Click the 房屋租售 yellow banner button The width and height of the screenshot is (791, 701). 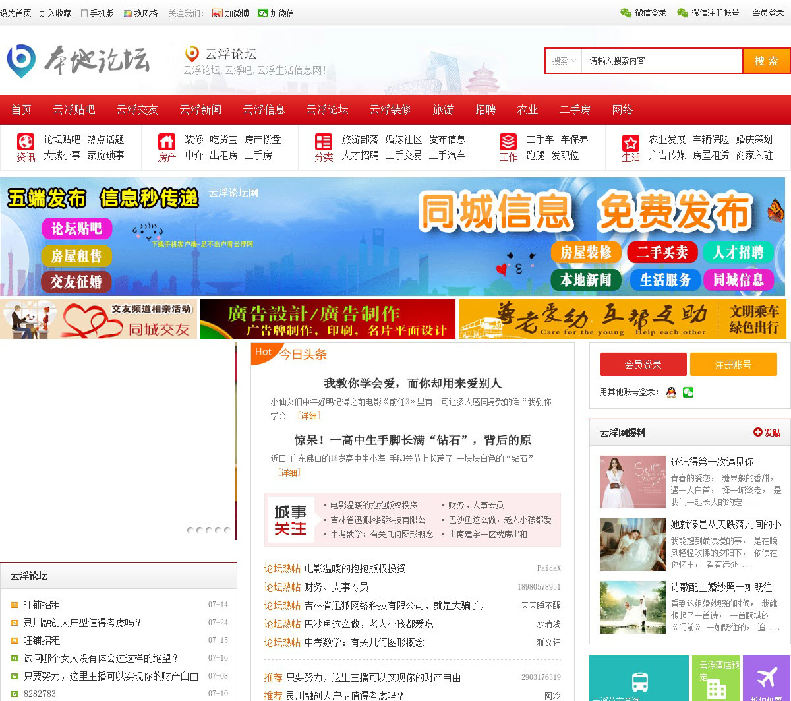coord(76,256)
